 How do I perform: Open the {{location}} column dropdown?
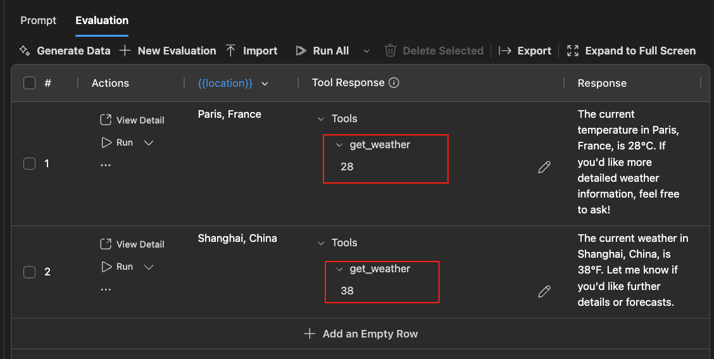(x=265, y=84)
